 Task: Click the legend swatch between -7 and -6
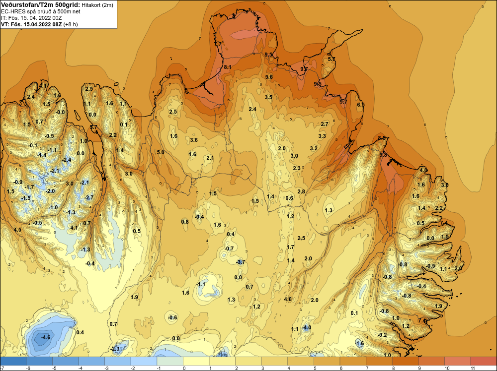(x=13, y=361)
